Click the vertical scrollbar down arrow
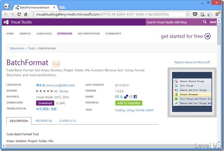224x151 pixels. tap(219, 142)
